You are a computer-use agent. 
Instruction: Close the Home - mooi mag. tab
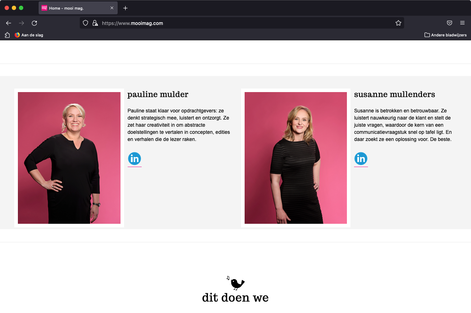[x=112, y=8]
